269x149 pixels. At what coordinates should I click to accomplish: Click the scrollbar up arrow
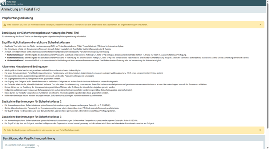[x=268, y=1]
